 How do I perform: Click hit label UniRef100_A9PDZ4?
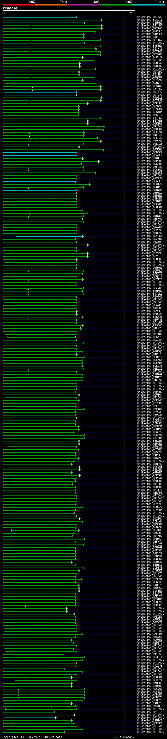coord(150,57)
